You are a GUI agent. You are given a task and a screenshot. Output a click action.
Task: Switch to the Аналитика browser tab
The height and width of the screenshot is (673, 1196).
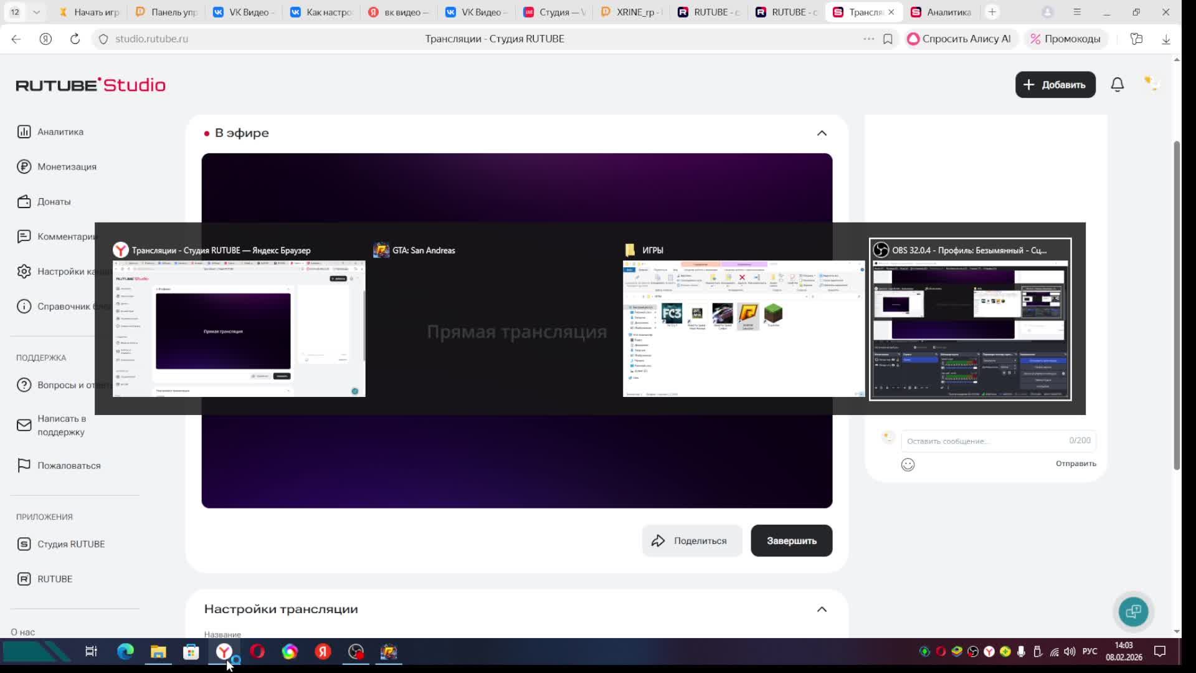point(947,12)
